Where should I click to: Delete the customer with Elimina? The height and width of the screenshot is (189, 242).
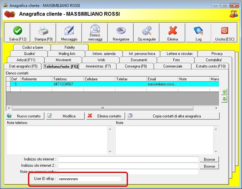[173, 33]
